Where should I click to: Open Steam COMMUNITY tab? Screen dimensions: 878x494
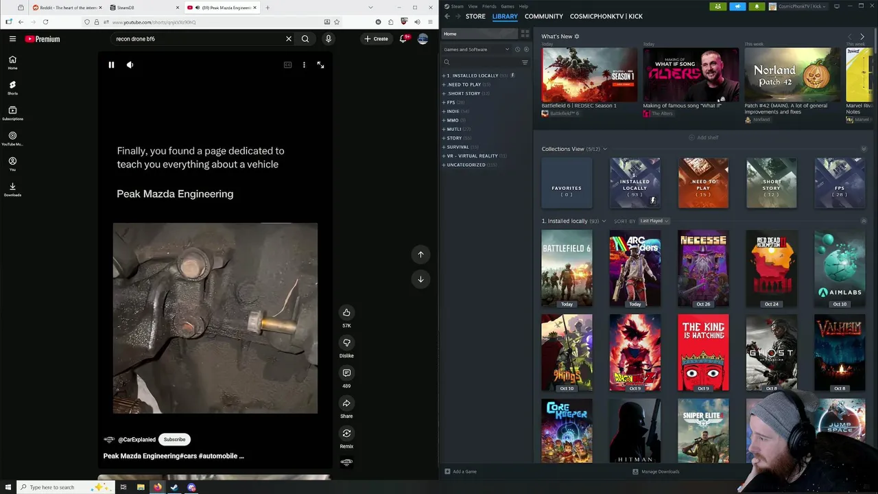544,16
